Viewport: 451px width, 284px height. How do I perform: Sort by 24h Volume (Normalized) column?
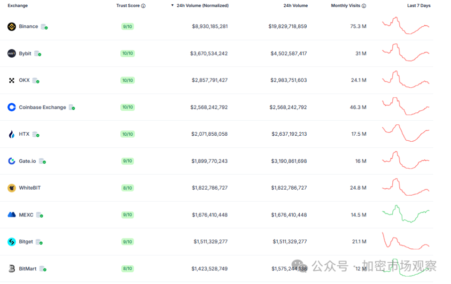point(202,6)
